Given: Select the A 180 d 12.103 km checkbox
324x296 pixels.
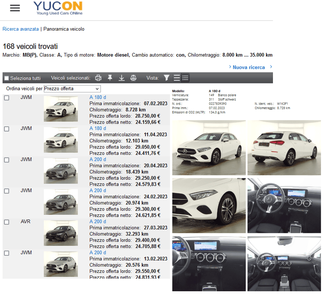Looking at the screenshot, I should point(6,129).
